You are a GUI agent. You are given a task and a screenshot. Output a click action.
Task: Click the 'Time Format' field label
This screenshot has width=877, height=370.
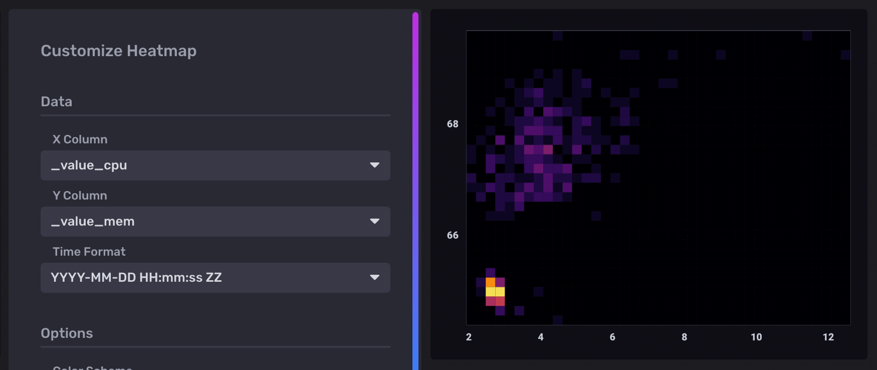[x=89, y=252]
